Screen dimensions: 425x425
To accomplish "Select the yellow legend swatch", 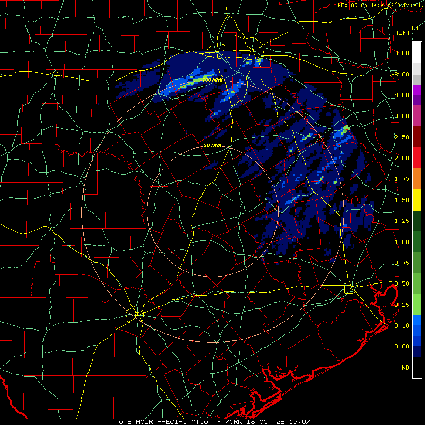I will click(417, 200).
